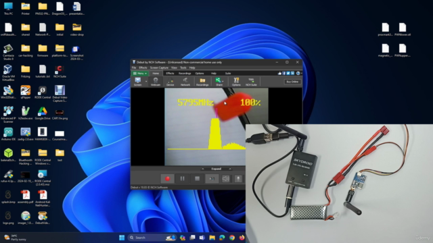This screenshot has height=243, width=433.
Task: Expand the Share dropdown arrow
Action: pos(223,82)
